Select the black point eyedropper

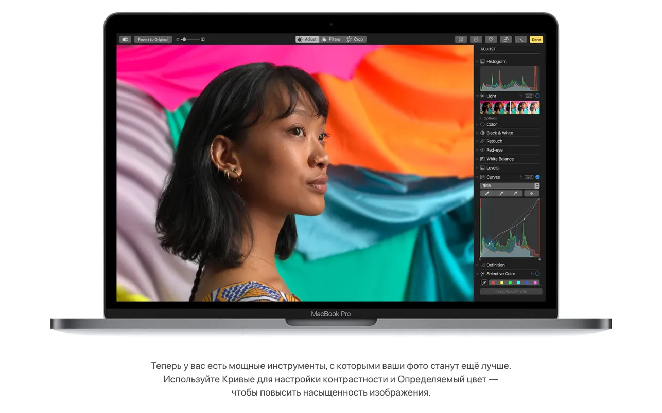tap(487, 194)
